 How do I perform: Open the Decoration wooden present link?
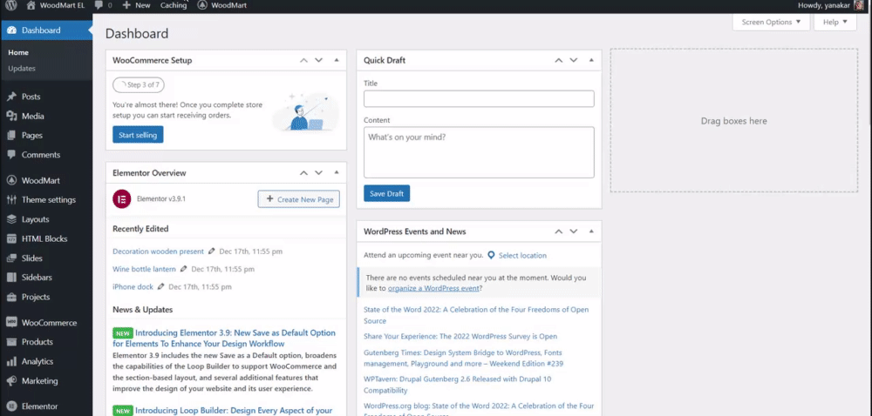click(158, 252)
